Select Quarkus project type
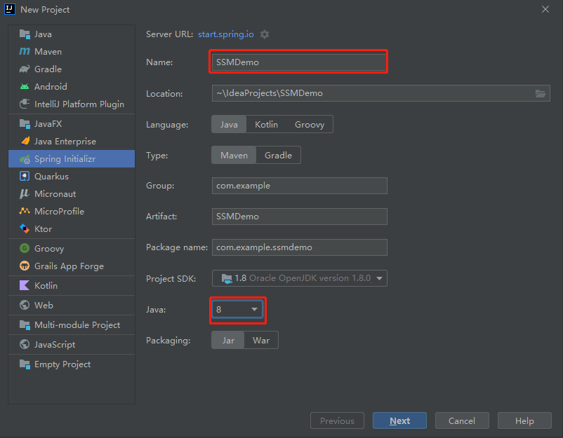 [x=72, y=177]
